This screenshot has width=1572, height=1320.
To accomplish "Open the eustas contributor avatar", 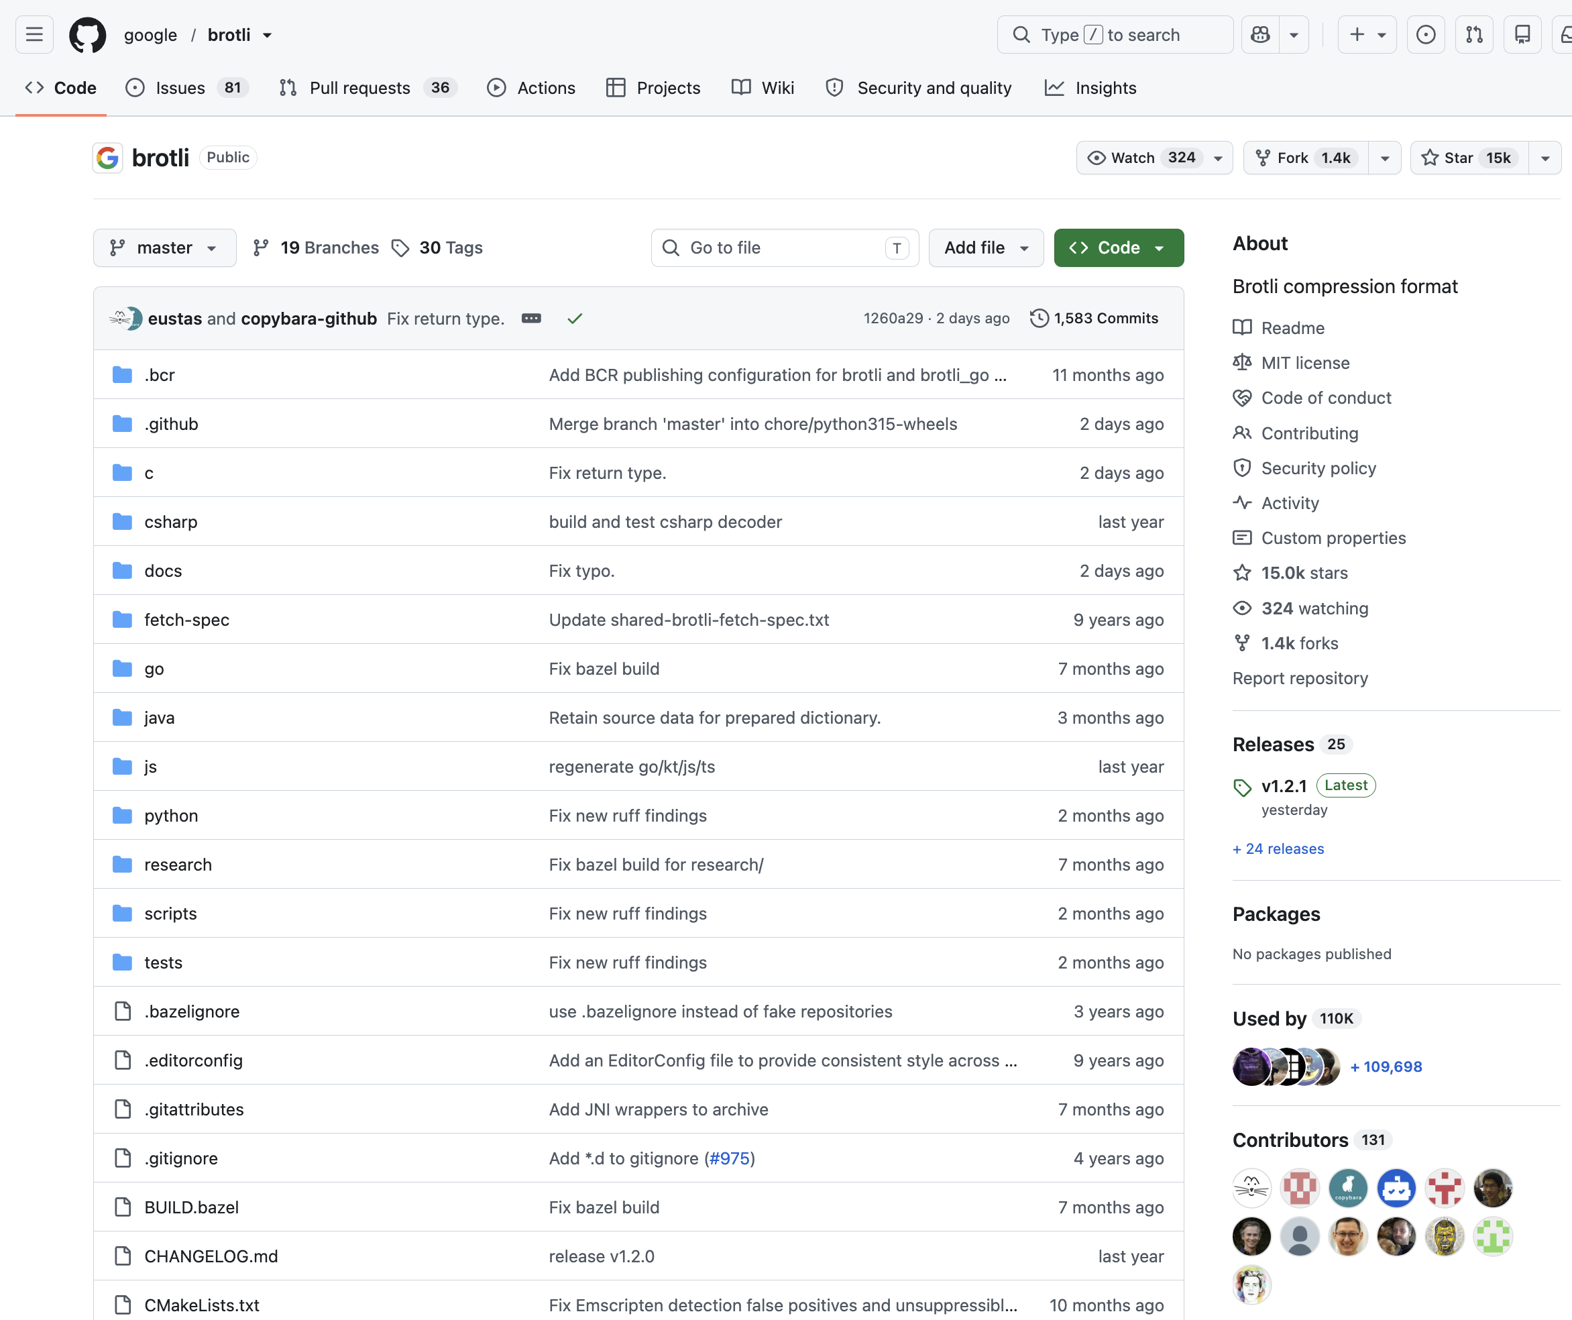I will click(x=1251, y=1187).
